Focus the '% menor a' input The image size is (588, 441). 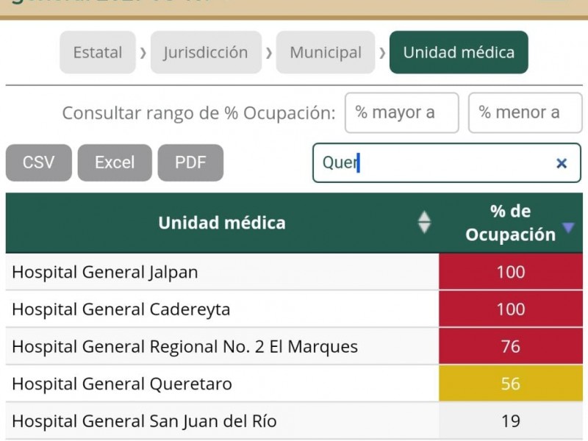point(525,112)
